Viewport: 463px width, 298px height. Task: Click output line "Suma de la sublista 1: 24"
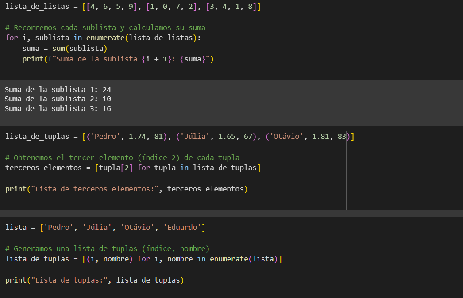tap(58, 89)
